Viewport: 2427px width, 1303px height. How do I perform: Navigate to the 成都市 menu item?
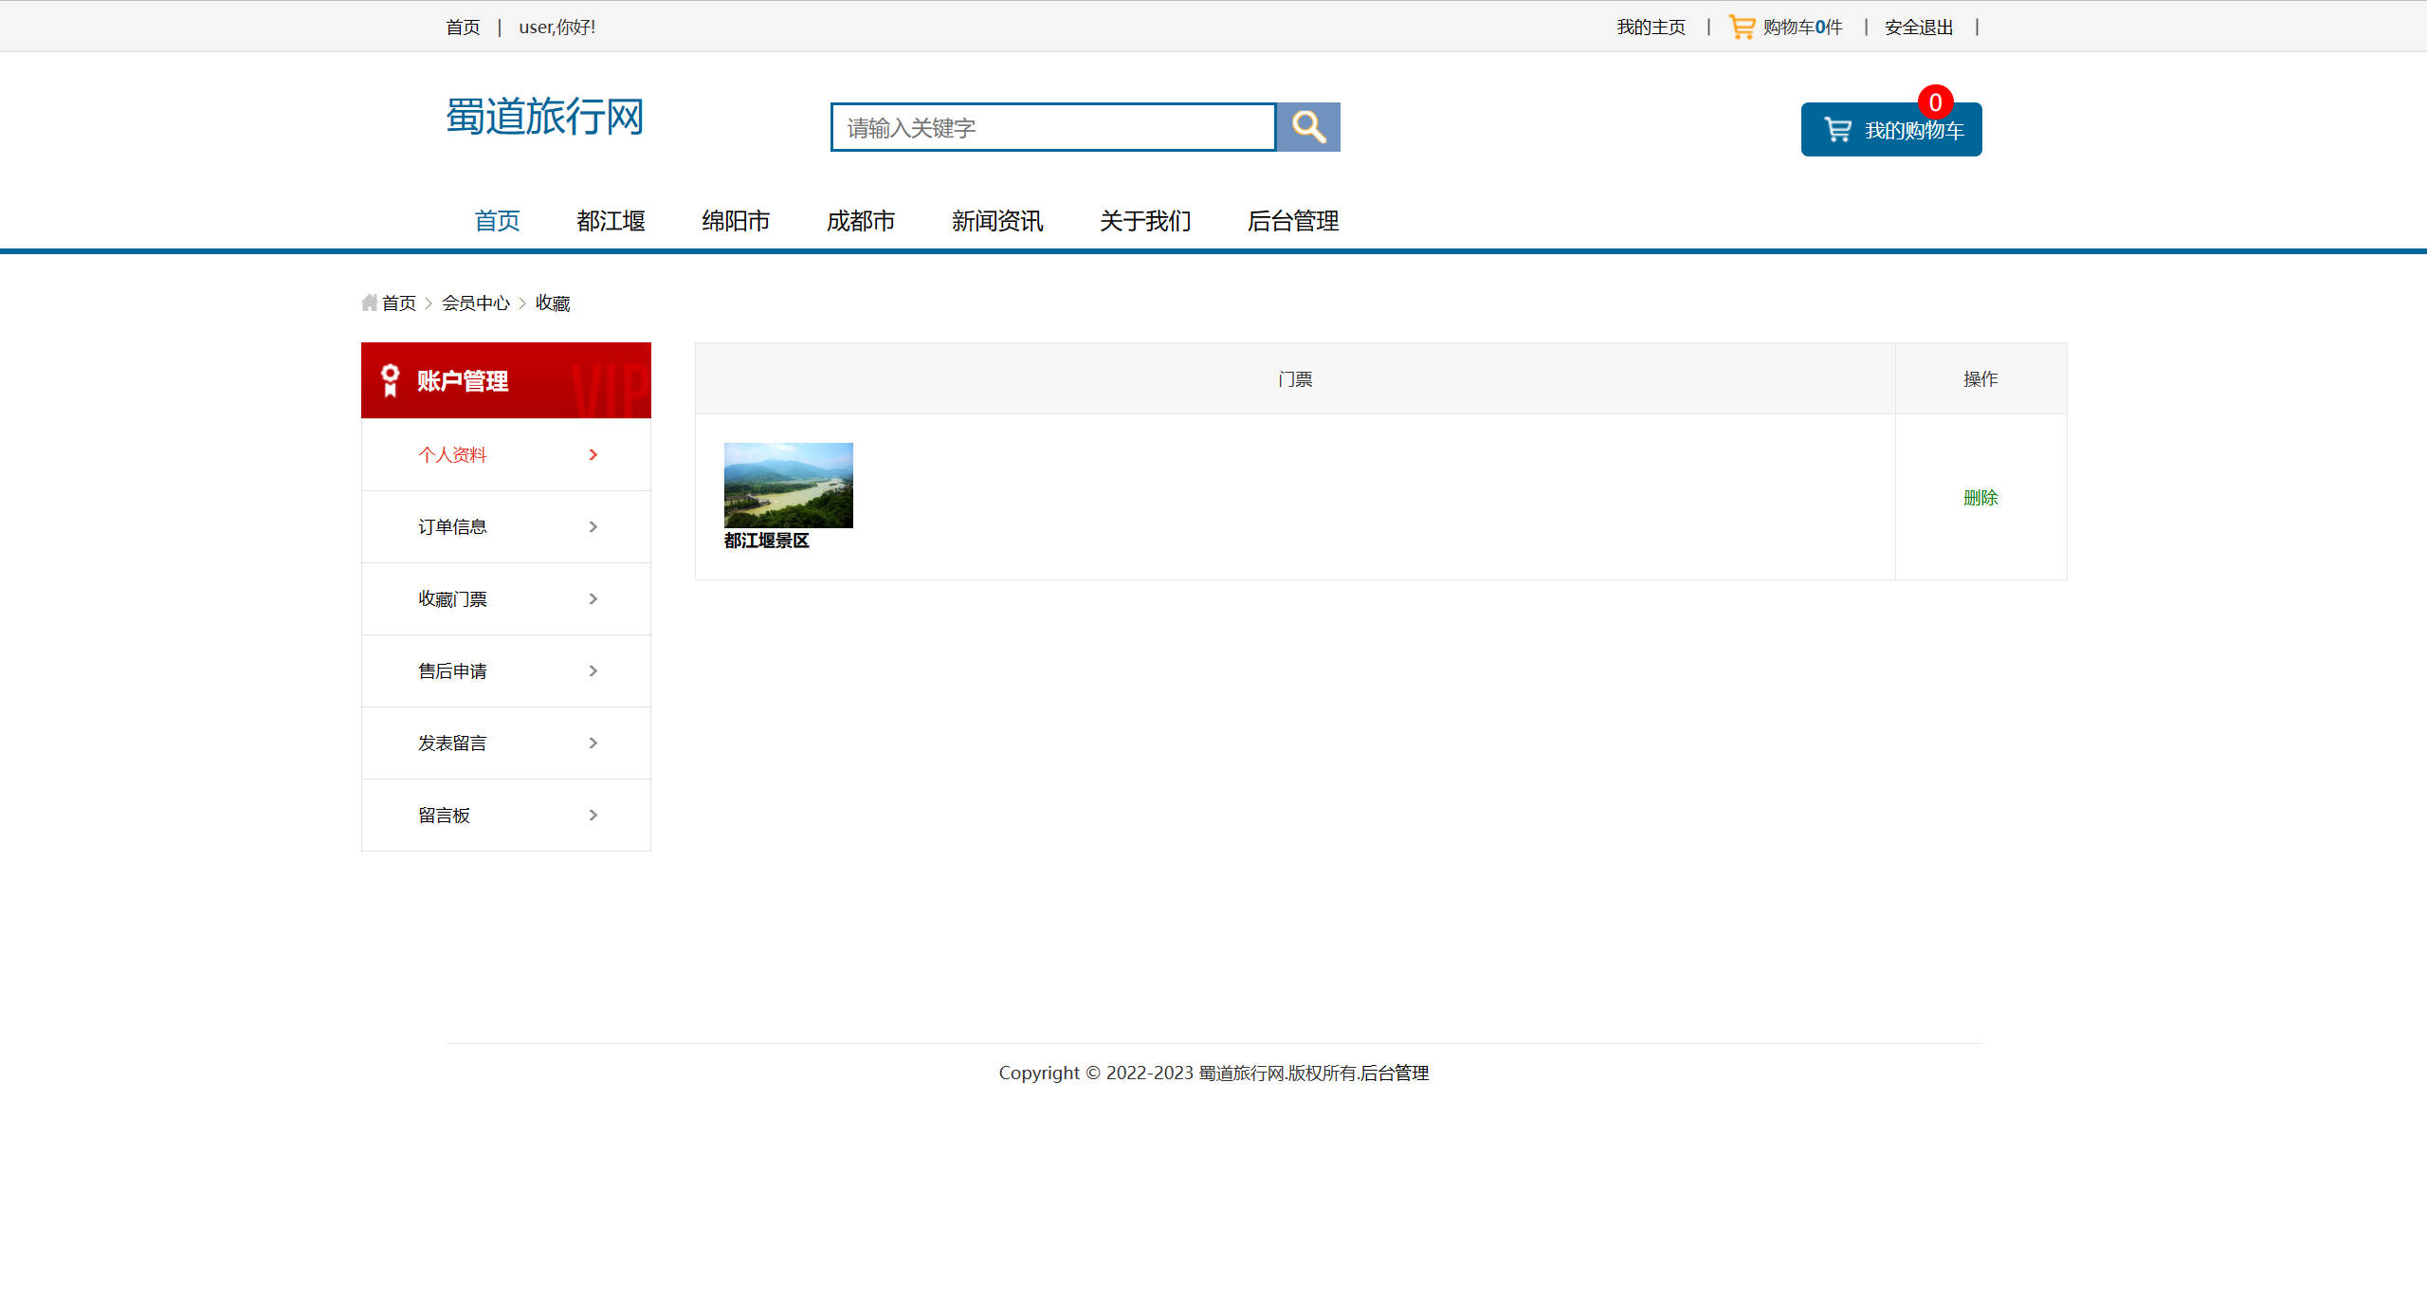(x=861, y=221)
